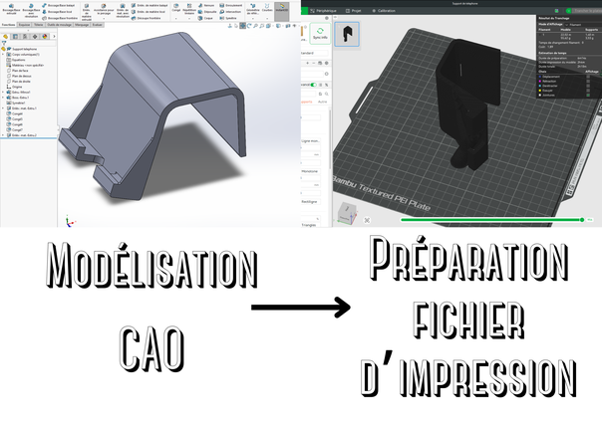This screenshot has height=425, width=602.
Task: Expand Corps volumiques(1) tree node
Action: (3, 55)
